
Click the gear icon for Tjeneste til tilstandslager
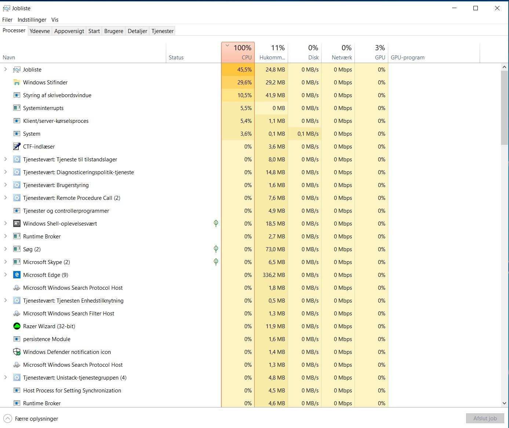[17, 160]
